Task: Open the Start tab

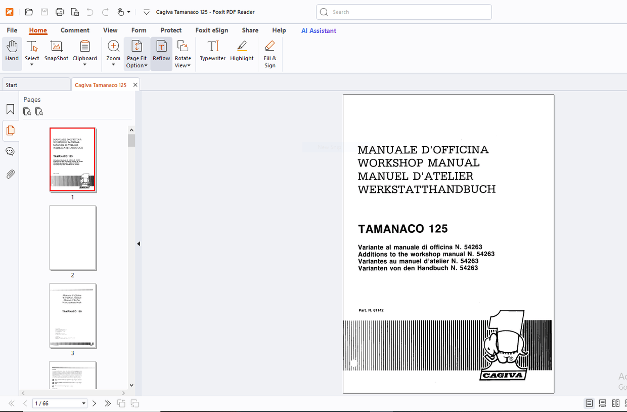Action: click(11, 85)
